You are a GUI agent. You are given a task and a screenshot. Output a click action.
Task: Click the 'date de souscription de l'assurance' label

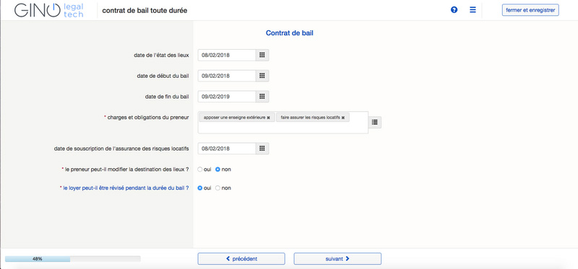[x=121, y=149]
